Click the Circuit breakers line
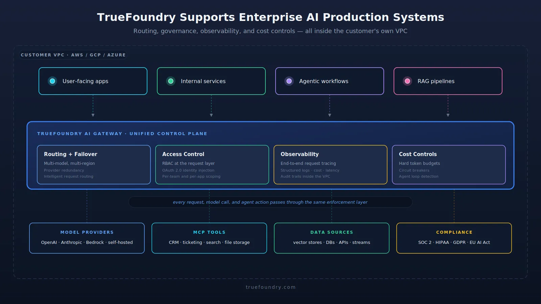Image resolution: width=541 pixels, height=304 pixels. pos(414,171)
